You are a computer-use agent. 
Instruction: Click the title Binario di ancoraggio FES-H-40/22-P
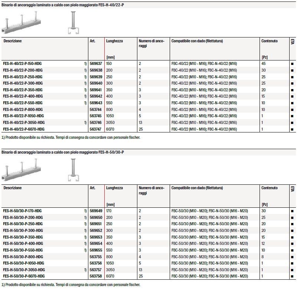click(62, 5)
